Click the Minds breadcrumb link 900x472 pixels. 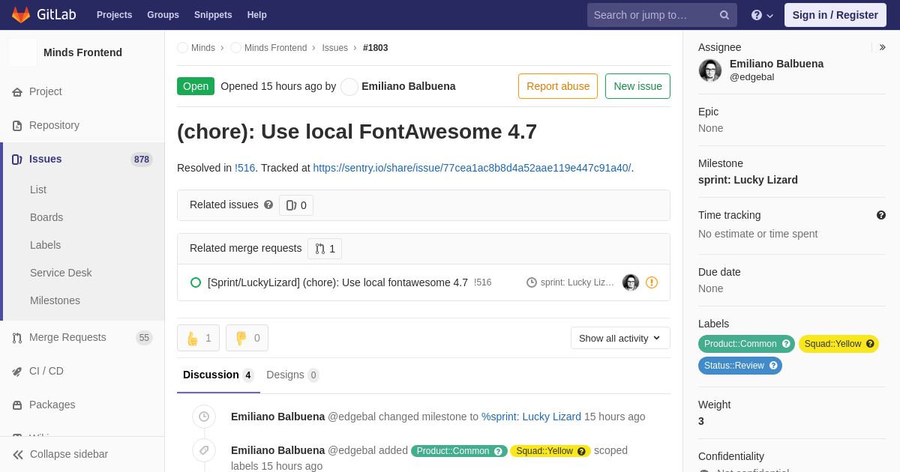pyautogui.click(x=203, y=48)
